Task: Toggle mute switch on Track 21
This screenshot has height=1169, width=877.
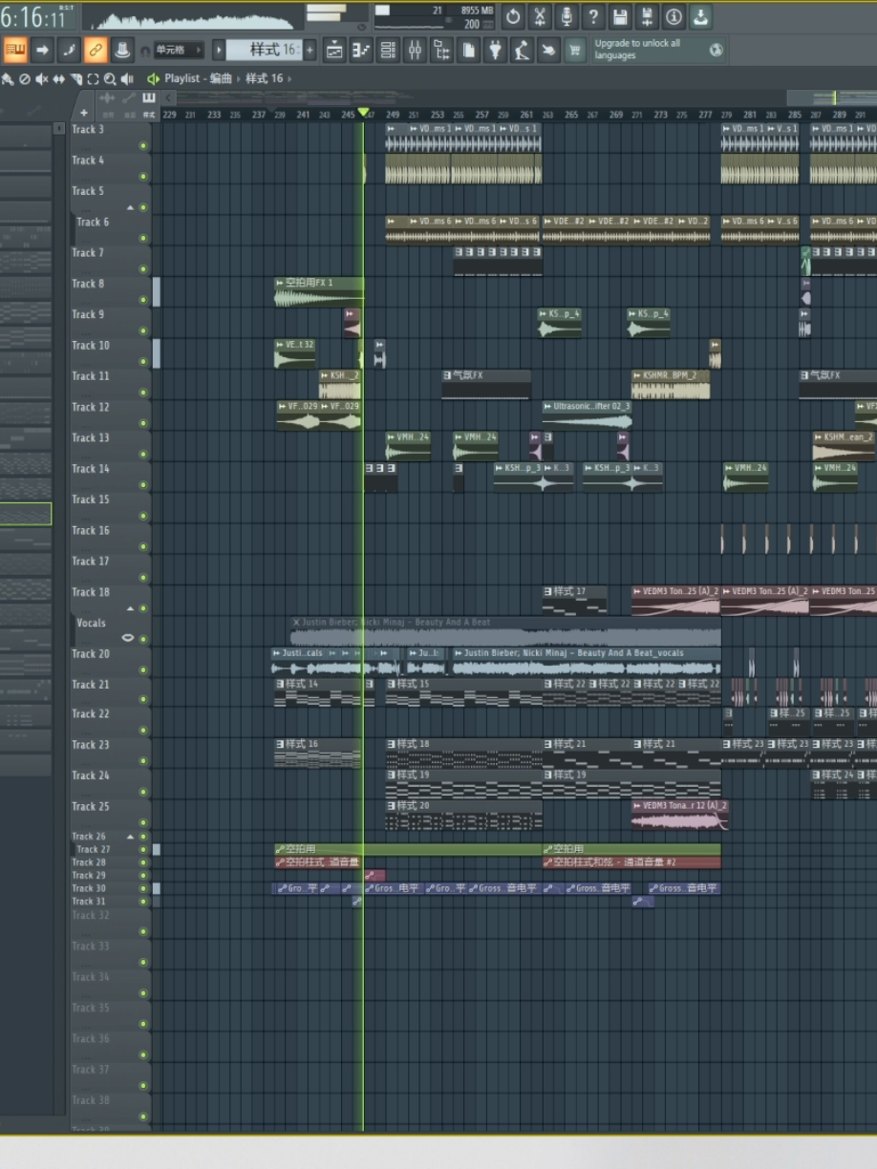Action: [143, 699]
